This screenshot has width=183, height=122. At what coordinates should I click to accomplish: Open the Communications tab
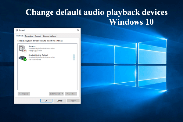49,36
